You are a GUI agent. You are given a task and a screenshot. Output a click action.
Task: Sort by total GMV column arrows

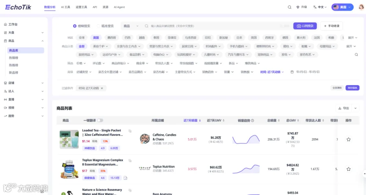pyautogui.click(x=298, y=120)
